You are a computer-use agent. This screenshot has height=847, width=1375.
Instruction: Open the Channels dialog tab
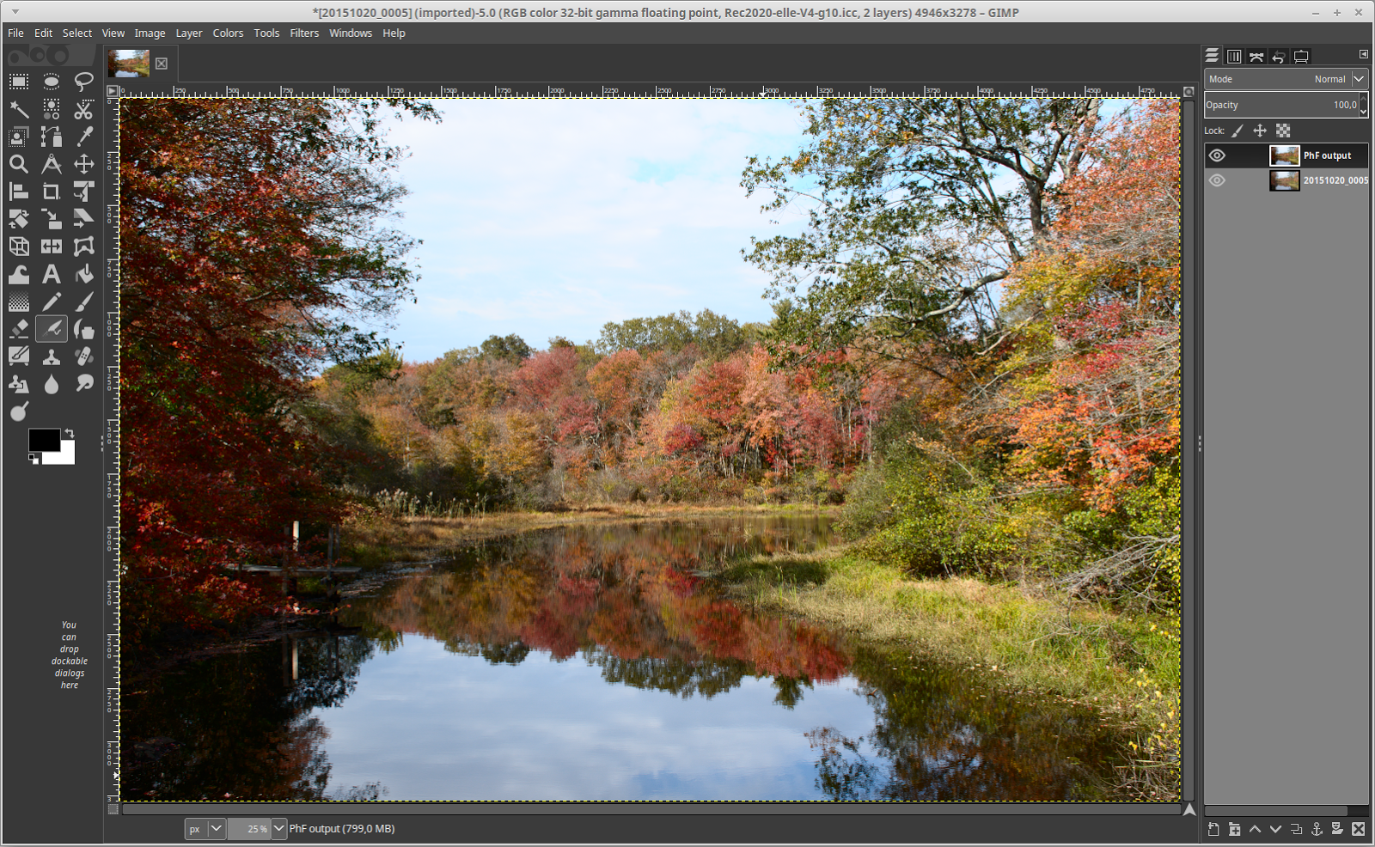(1234, 56)
